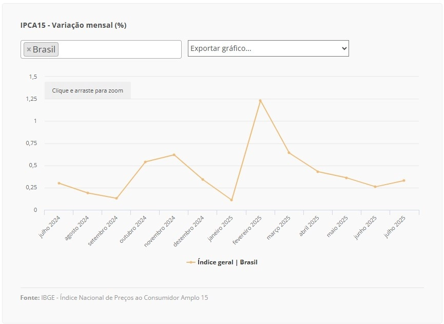Click the legend line marker icon
Viewport: 444px width, 324px height.
(x=191, y=262)
